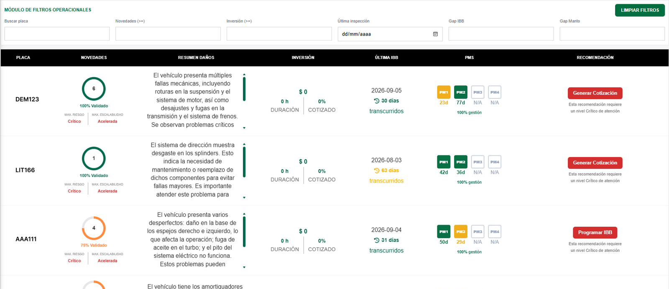Click the novedades ring showing 6
Image resolution: width=669 pixels, height=289 pixels.
tap(94, 89)
